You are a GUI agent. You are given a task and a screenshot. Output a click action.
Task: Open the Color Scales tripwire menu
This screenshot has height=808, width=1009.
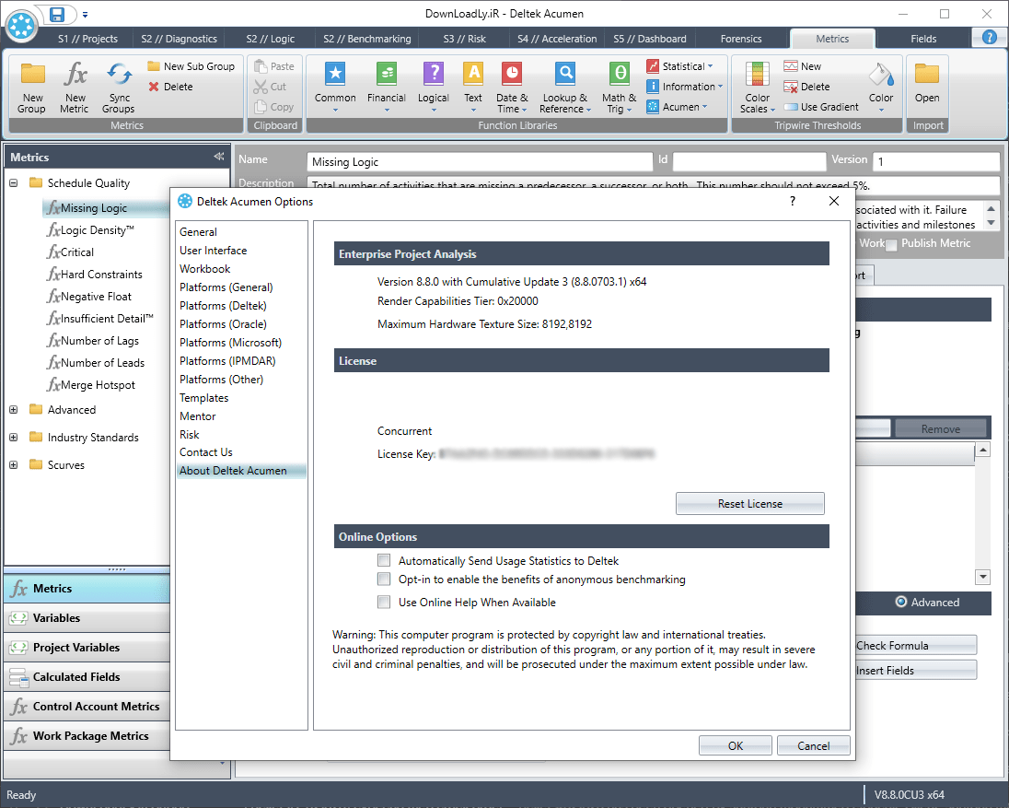click(757, 88)
